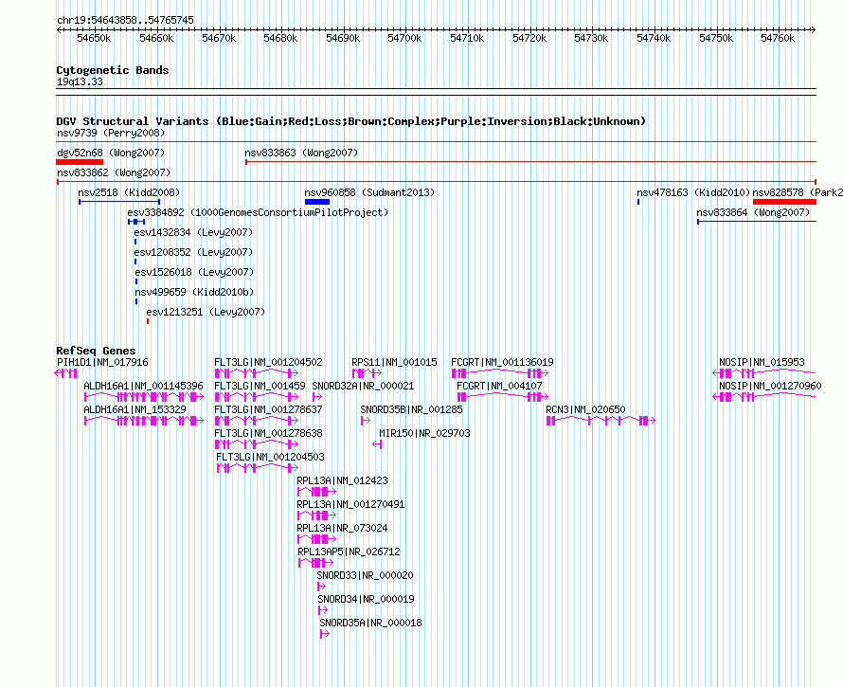This screenshot has width=843, height=687.
Task: Open NOSIP|NM_015953 gene label
Action: 762,363
